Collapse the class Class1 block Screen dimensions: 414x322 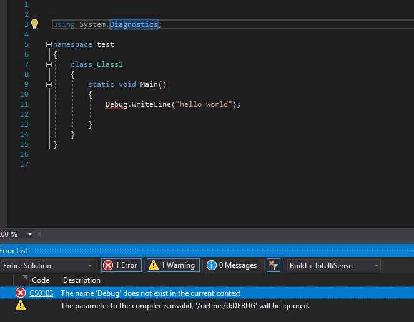49,65
